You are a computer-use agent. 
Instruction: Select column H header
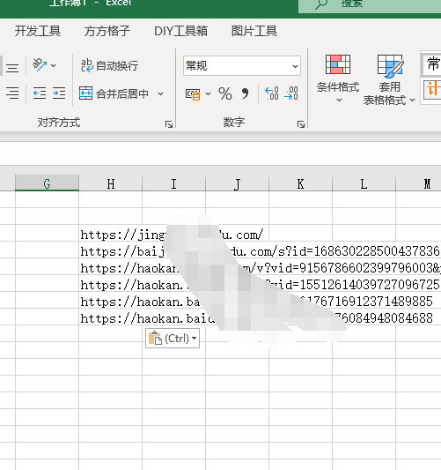point(111,183)
